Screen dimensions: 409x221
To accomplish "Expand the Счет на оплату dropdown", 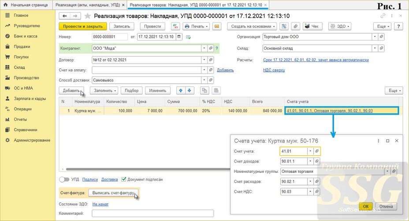I will (204, 70).
